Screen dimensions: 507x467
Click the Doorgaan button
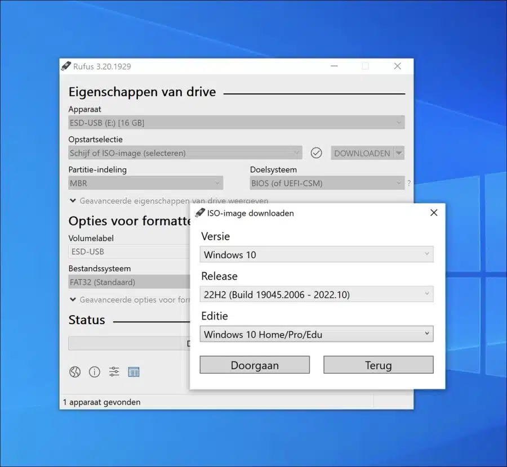(x=255, y=365)
